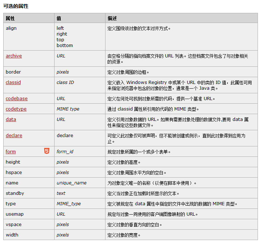Click the 'MIME type' value in codetype row
The image size is (259, 244).
pos(68,109)
